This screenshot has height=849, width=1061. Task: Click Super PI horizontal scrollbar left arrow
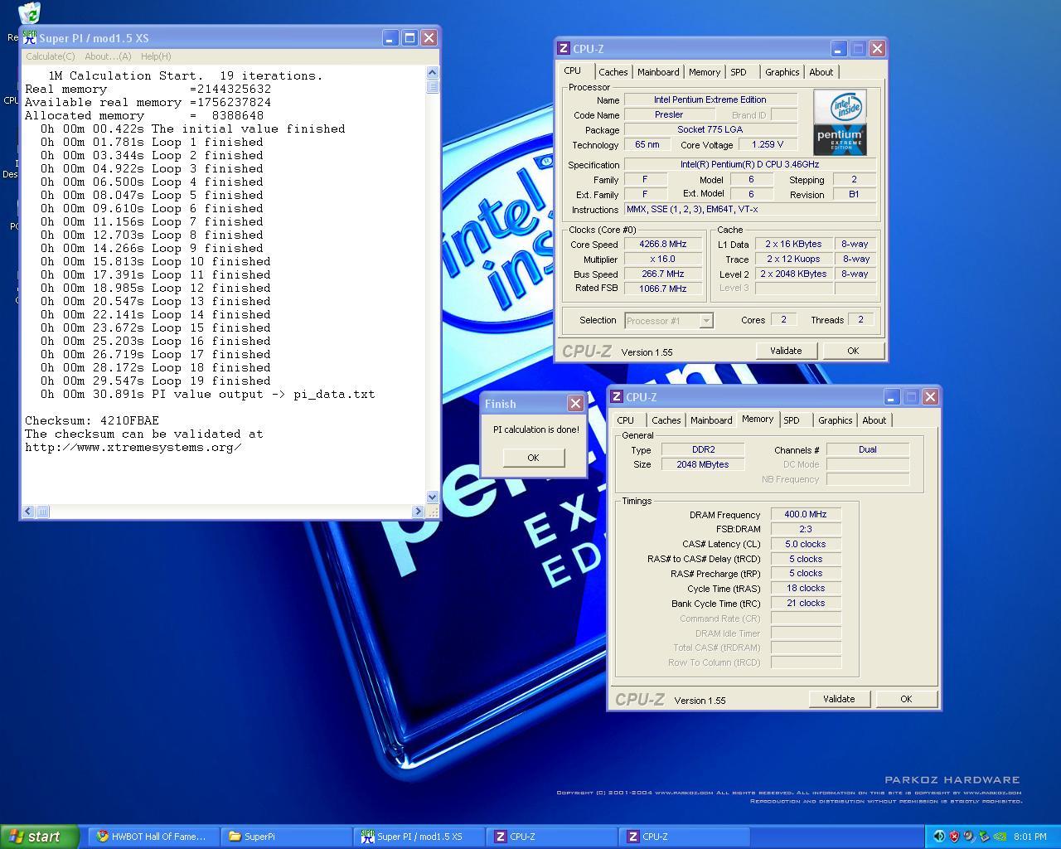[x=28, y=512]
